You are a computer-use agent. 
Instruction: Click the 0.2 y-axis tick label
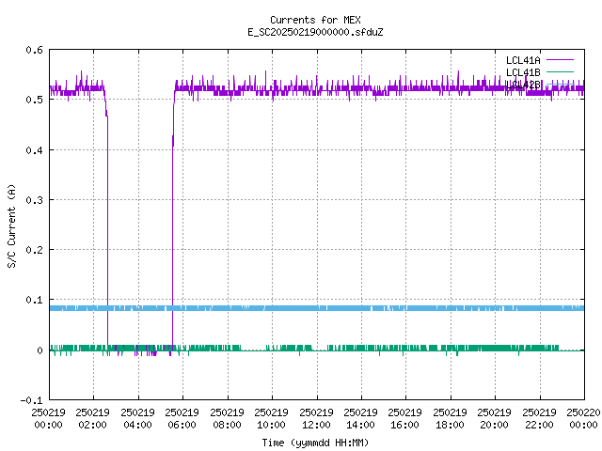coord(34,250)
